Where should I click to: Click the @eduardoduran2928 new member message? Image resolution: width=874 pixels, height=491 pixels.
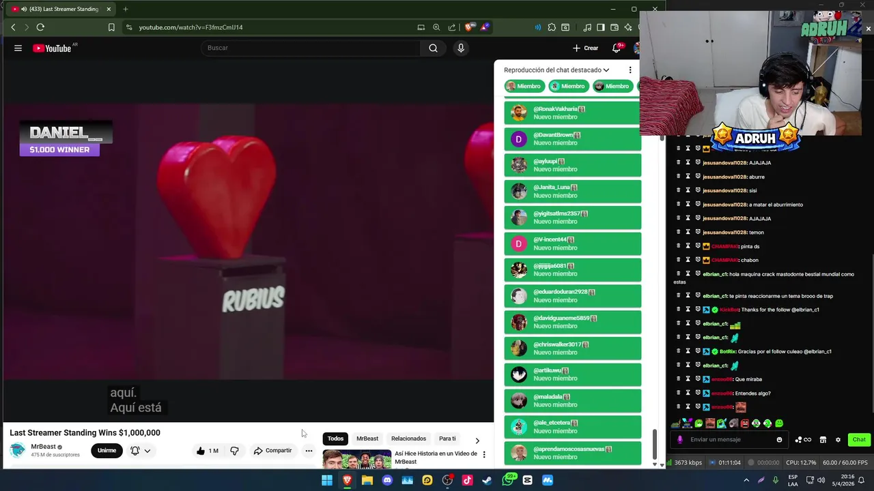573,296
